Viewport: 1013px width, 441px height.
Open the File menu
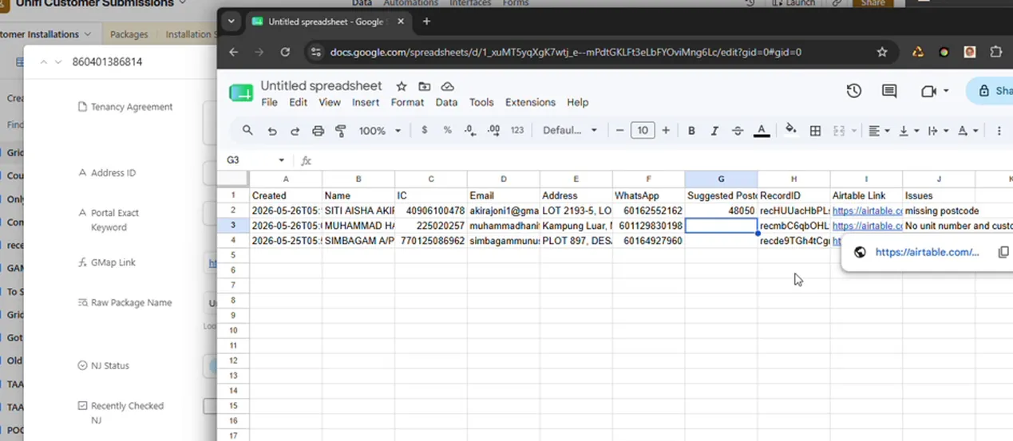269,102
